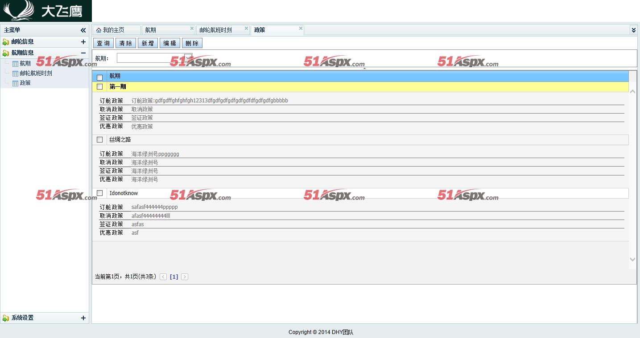640x338 pixels.
Task: Click the asfas visa policy text
Action: (x=137, y=224)
